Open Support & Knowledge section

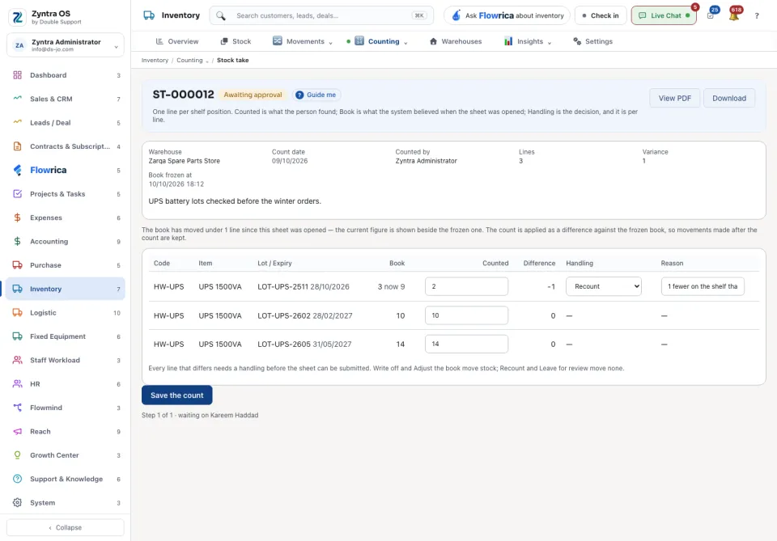66,479
